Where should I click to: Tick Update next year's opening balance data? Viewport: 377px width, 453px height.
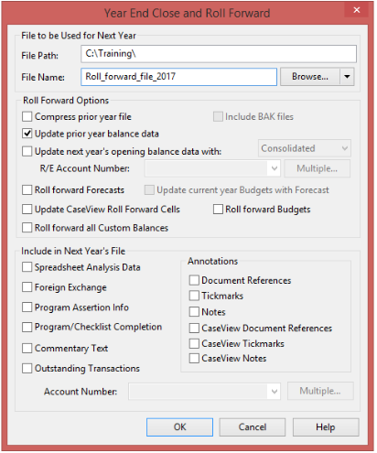[27, 151]
